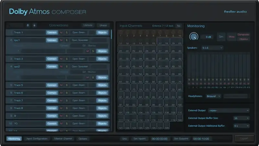Toggle Enforce 7.1.2 bed No button
Viewport: 259px width, 146px height.
[x=179, y=26]
